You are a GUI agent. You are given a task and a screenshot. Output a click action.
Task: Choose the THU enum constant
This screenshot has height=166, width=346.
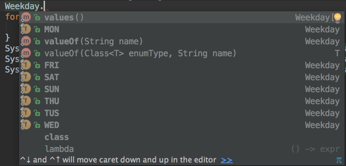(x=180, y=101)
